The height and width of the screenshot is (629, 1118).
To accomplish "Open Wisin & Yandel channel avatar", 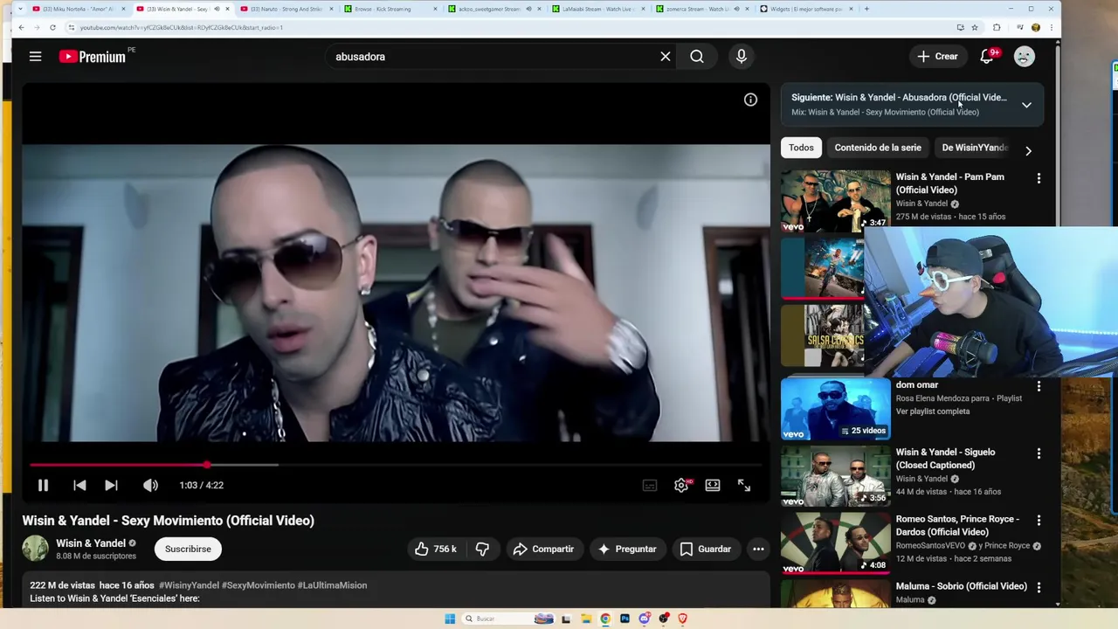I will (35, 549).
